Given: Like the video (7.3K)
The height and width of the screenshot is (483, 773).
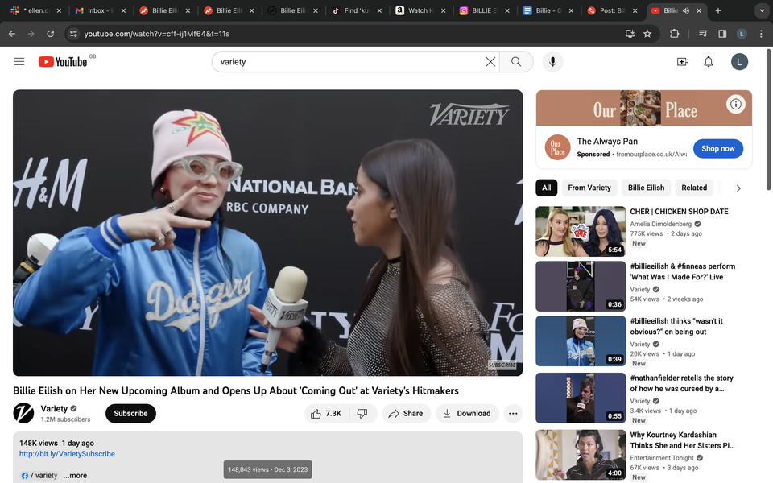Looking at the screenshot, I should [x=326, y=414].
